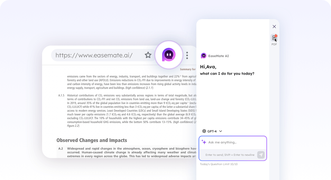The height and width of the screenshot is (180, 331).
Task: Click the sparkle icon in the prompt box
Action: (204, 142)
